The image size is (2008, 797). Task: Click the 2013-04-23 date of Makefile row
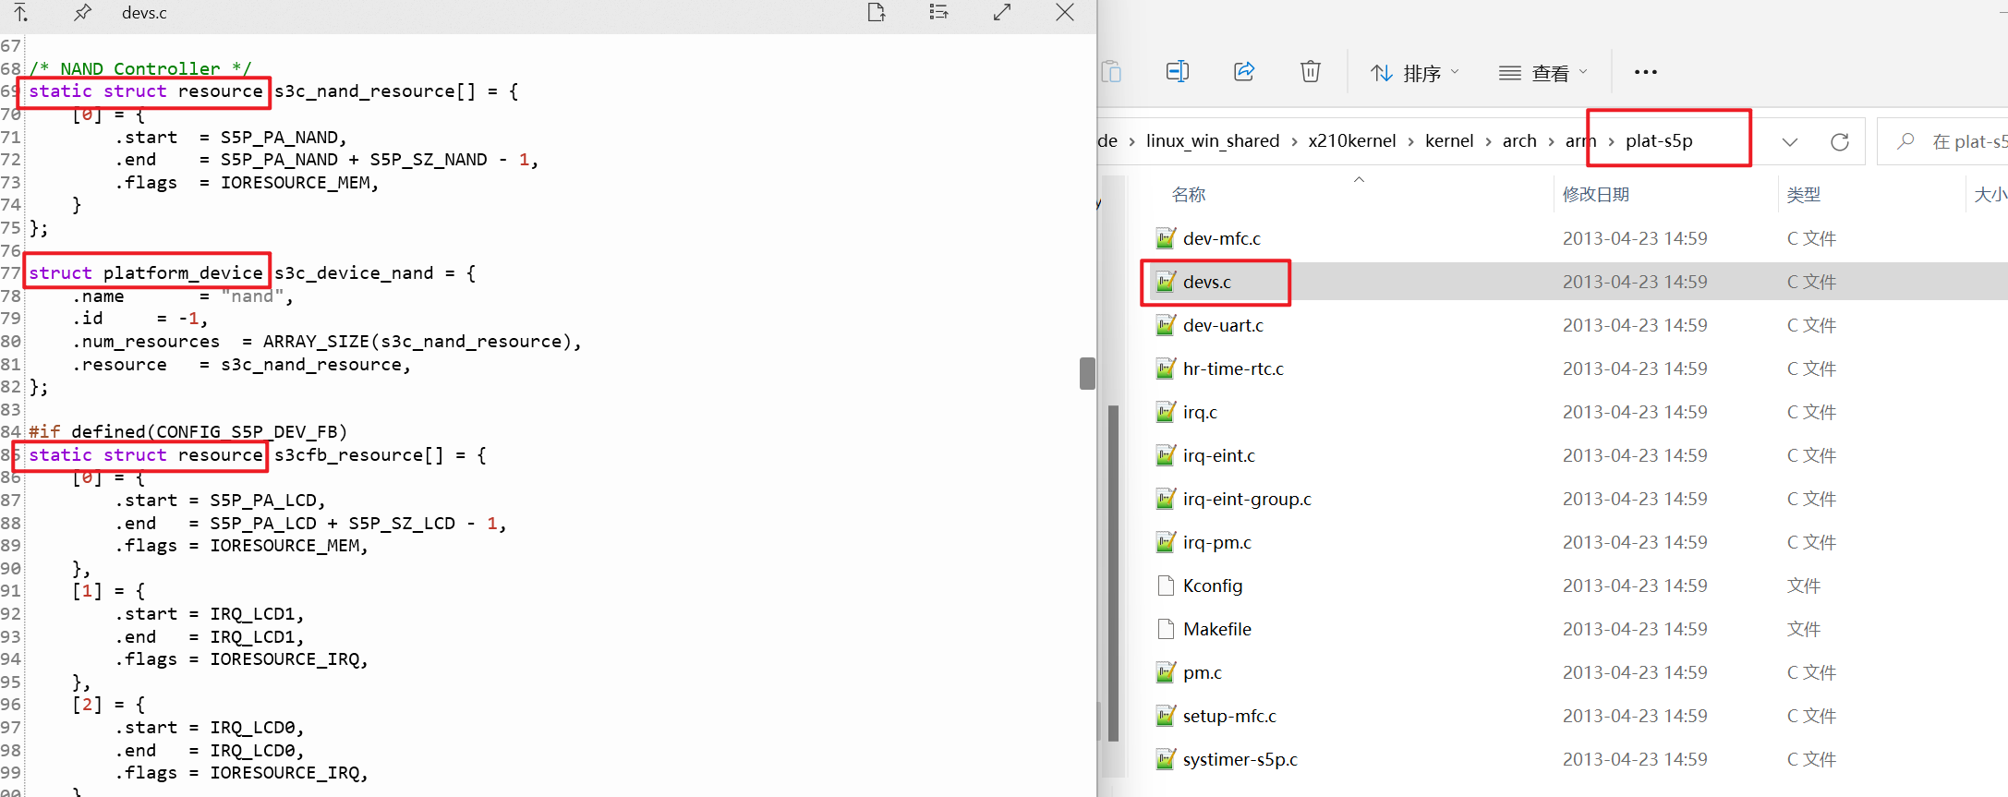pyautogui.click(x=1635, y=629)
